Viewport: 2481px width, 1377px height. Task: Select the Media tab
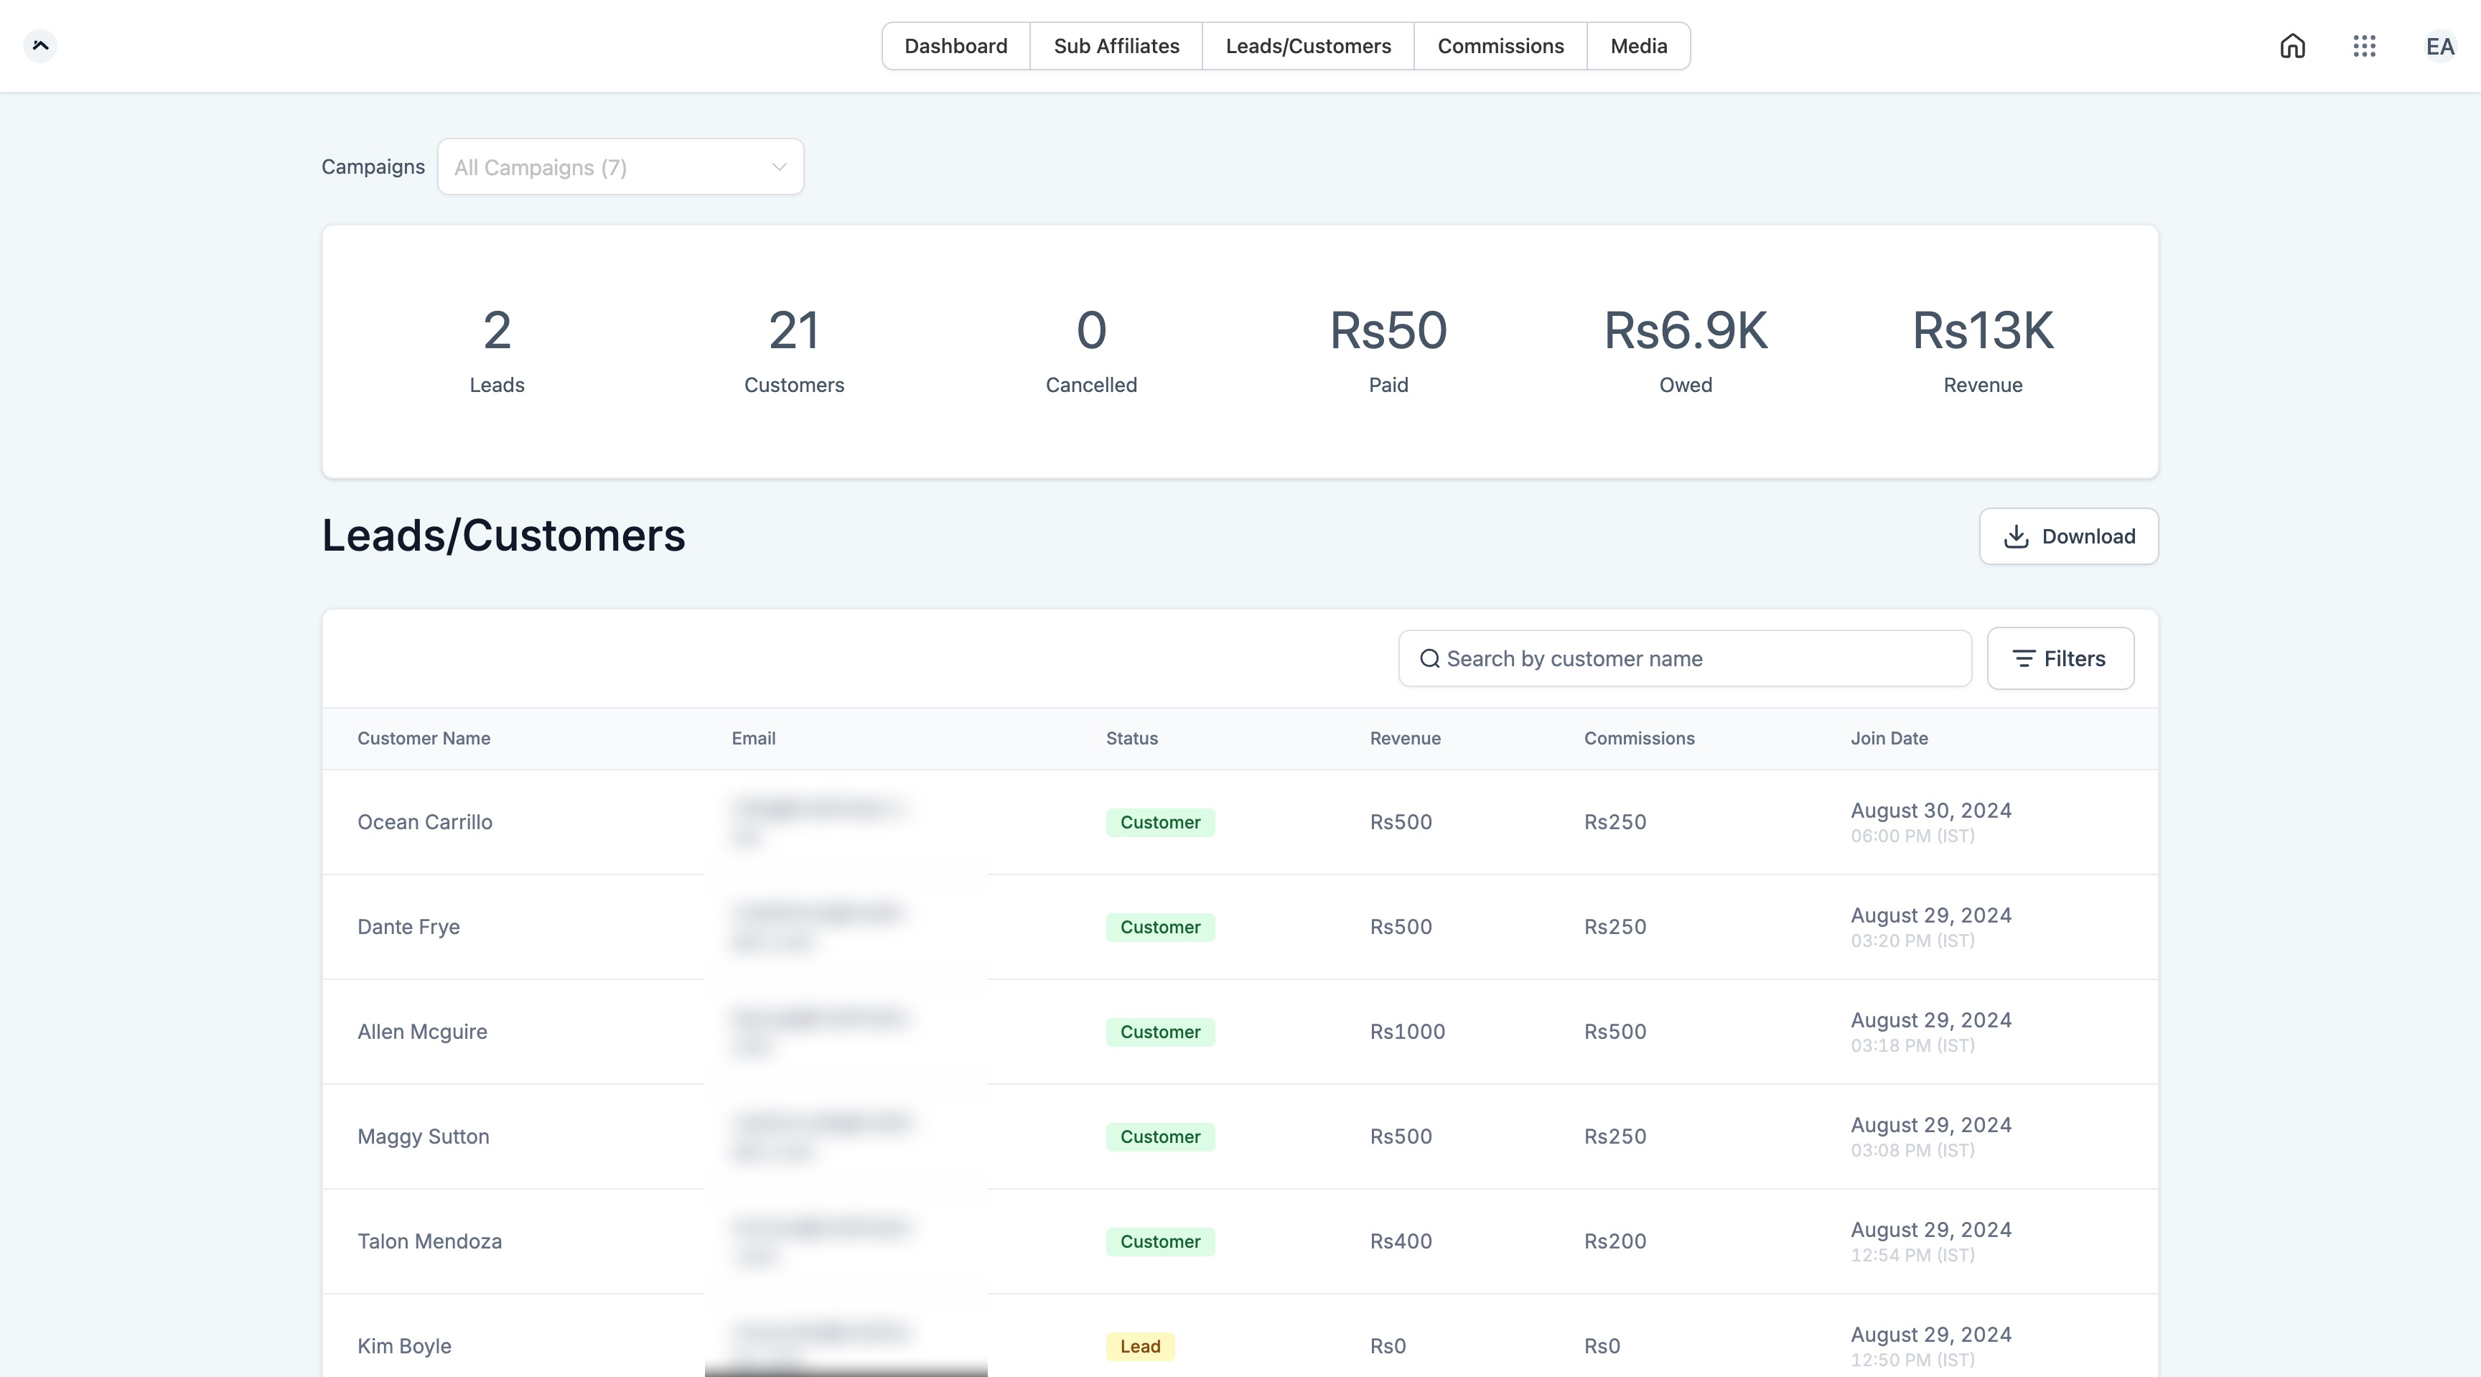point(1638,46)
